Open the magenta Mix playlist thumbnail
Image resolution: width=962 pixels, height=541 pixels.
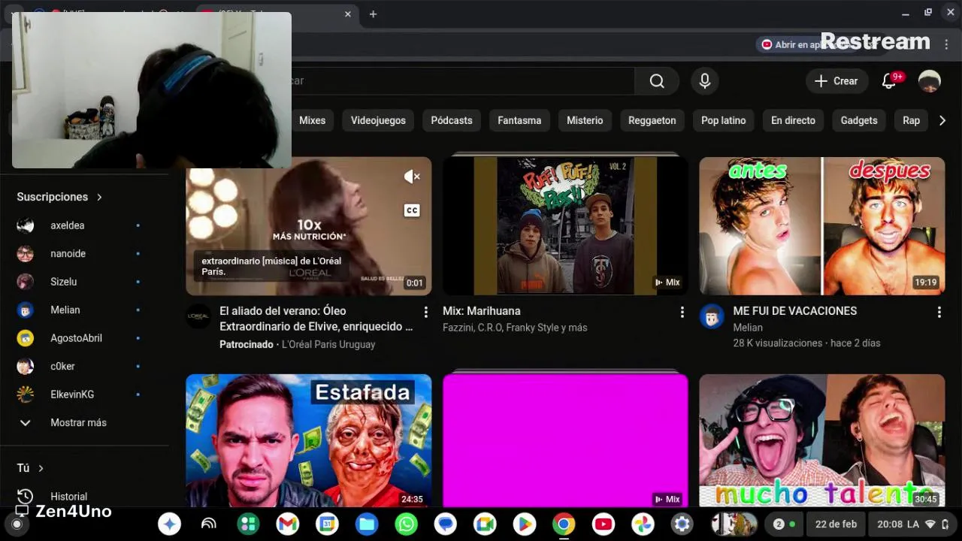(565, 440)
